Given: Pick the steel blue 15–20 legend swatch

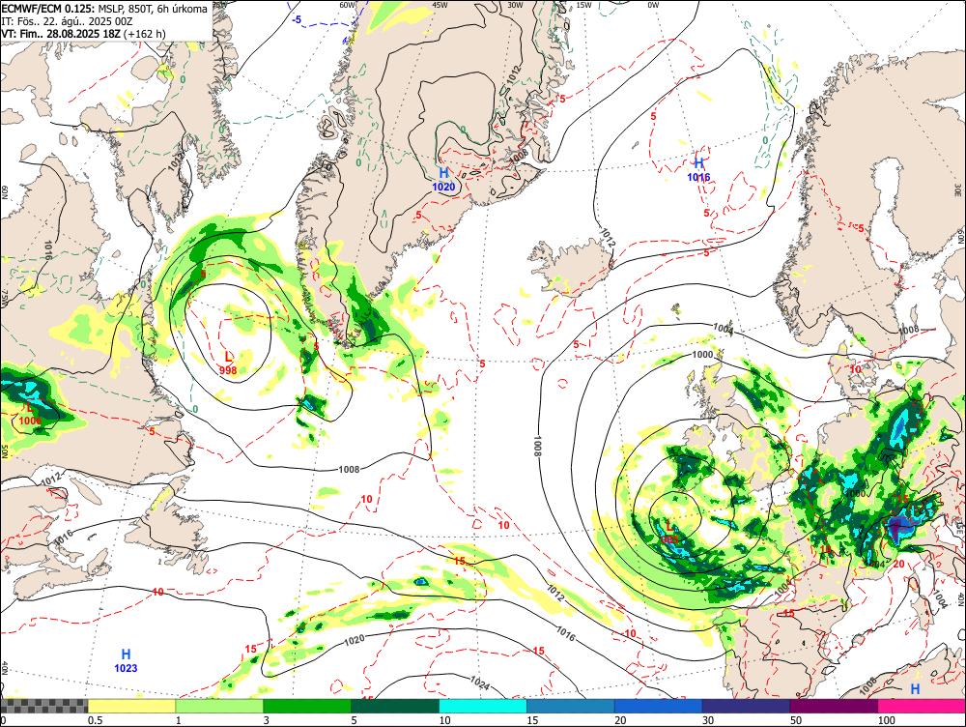Looking at the screenshot, I should [x=571, y=706].
